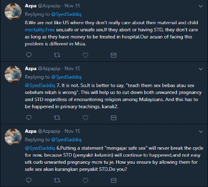Follow the 'Replying to @SyedSaddiq' link in top tweet
The image size is (208, 187).
click(x=66, y=14)
